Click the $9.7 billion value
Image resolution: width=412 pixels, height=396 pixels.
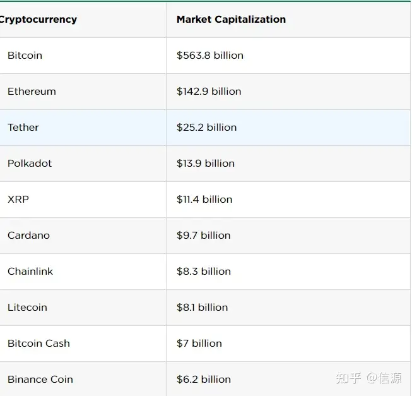tap(204, 236)
